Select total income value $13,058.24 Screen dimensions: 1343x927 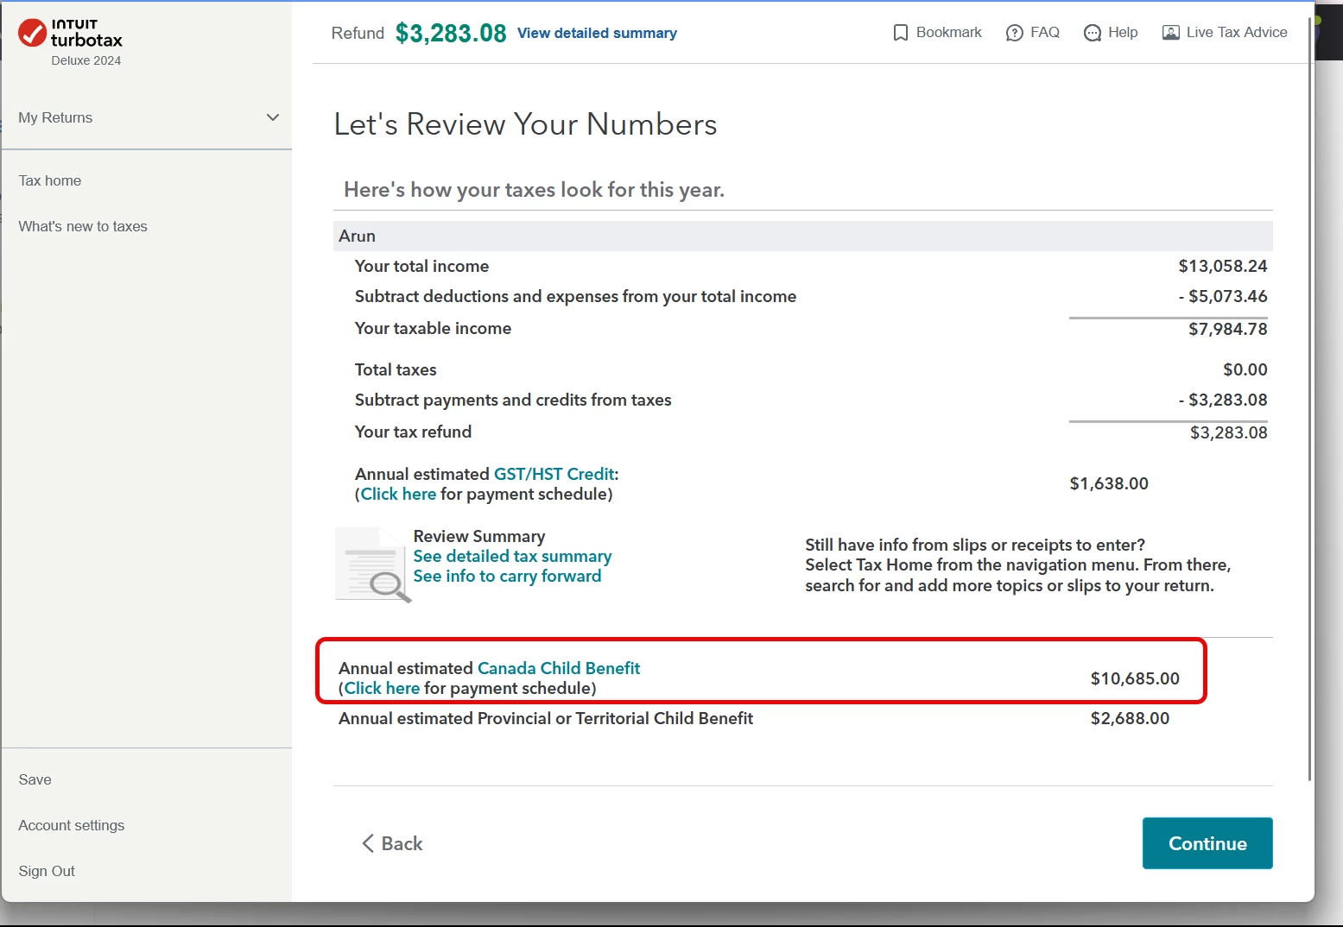pyautogui.click(x=1223, y=266)
